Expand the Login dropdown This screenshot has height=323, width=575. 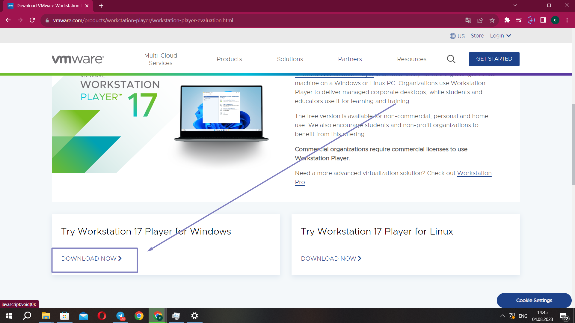coord(500,36)
